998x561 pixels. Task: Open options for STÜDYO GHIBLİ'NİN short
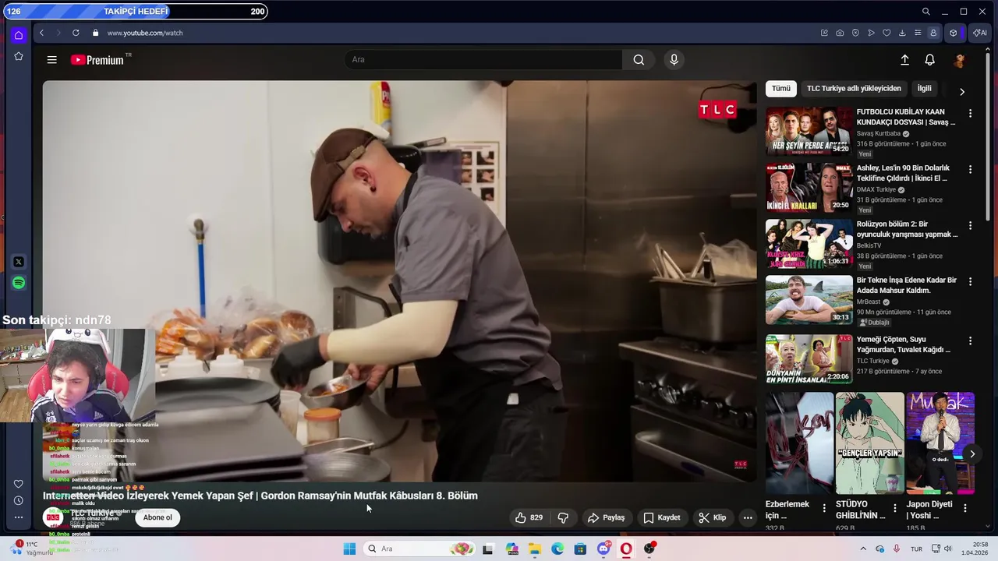click(x=894, y=508)
